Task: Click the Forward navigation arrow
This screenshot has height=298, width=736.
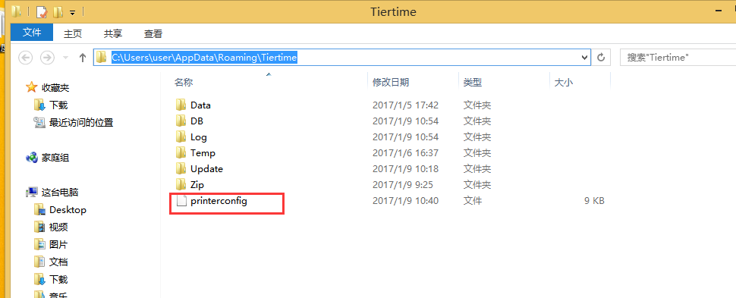Action: coord(47,58)
